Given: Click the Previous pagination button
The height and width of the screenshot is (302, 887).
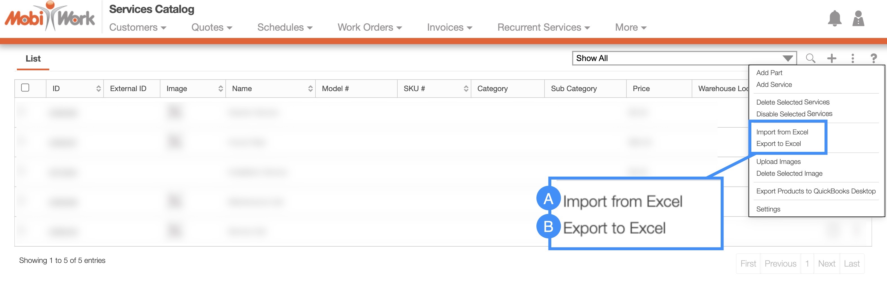Looking at the screenshot, I should [x=780, y=263].
